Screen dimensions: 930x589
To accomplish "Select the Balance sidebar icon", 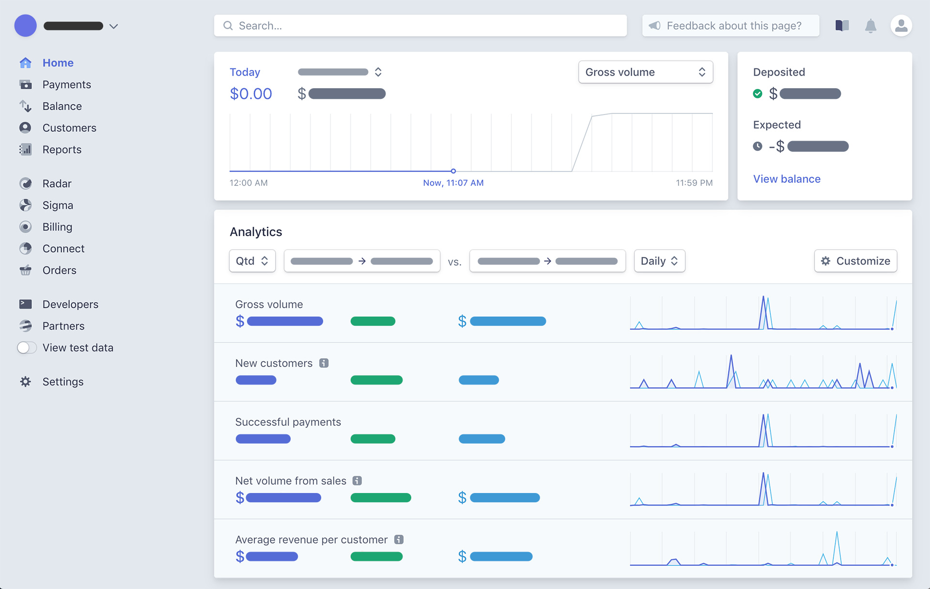I will (x=26, y=106).
